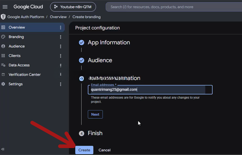The height and width of the screenshot is (155, 242).
Task: Click the resource search bar
Action: tap(174, 7)
